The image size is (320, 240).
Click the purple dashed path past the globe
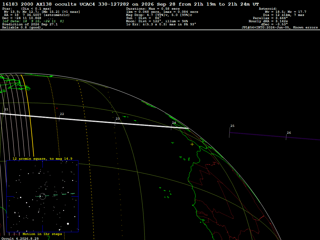tap(274, 136)
